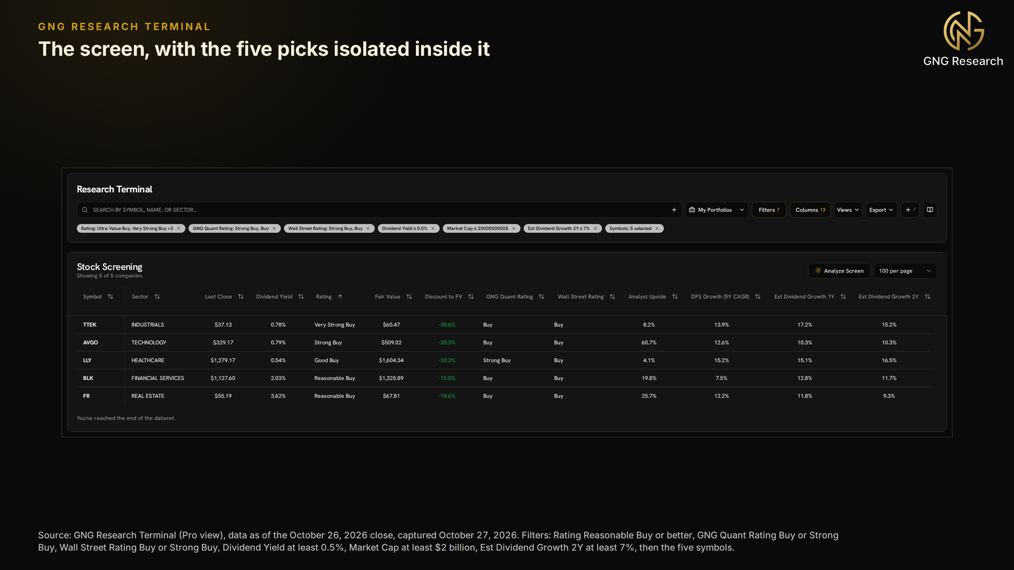This screenshot has height=570, width=1014.
Task: Sort by Est Dividend Growth 2Y arrows
Action: (x=928, y=296)
